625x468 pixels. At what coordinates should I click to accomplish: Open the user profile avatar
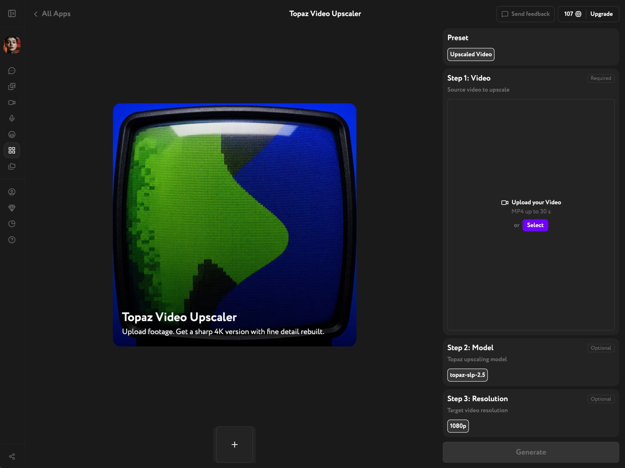12,45
